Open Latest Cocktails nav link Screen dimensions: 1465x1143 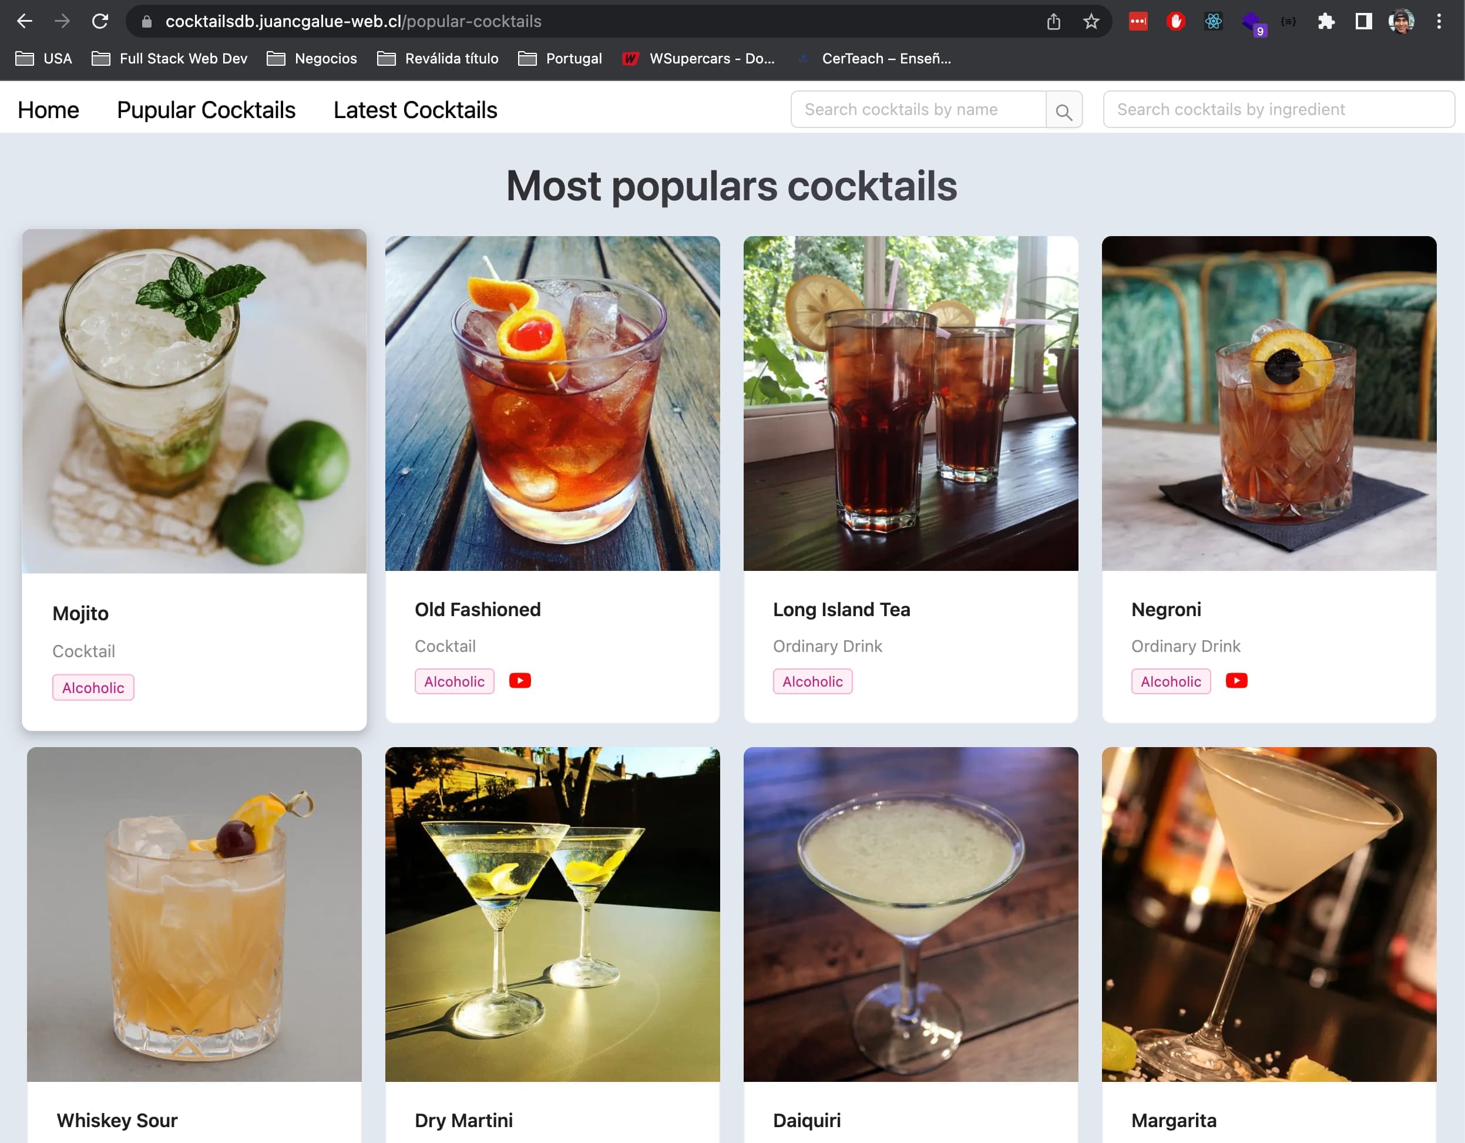[x=415, y=110]
